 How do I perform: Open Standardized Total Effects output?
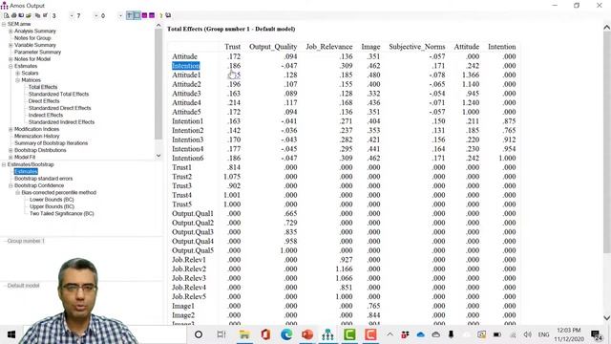(x=58, y=94)
